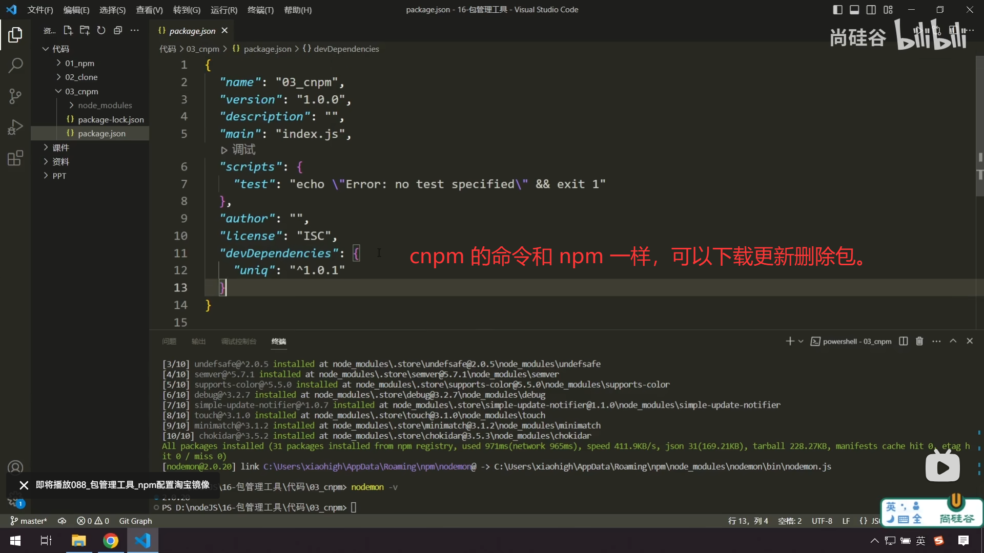Click the New File icon in explorer
The height and width of the screenshot is (553, 984).
[x=68, y=31]
